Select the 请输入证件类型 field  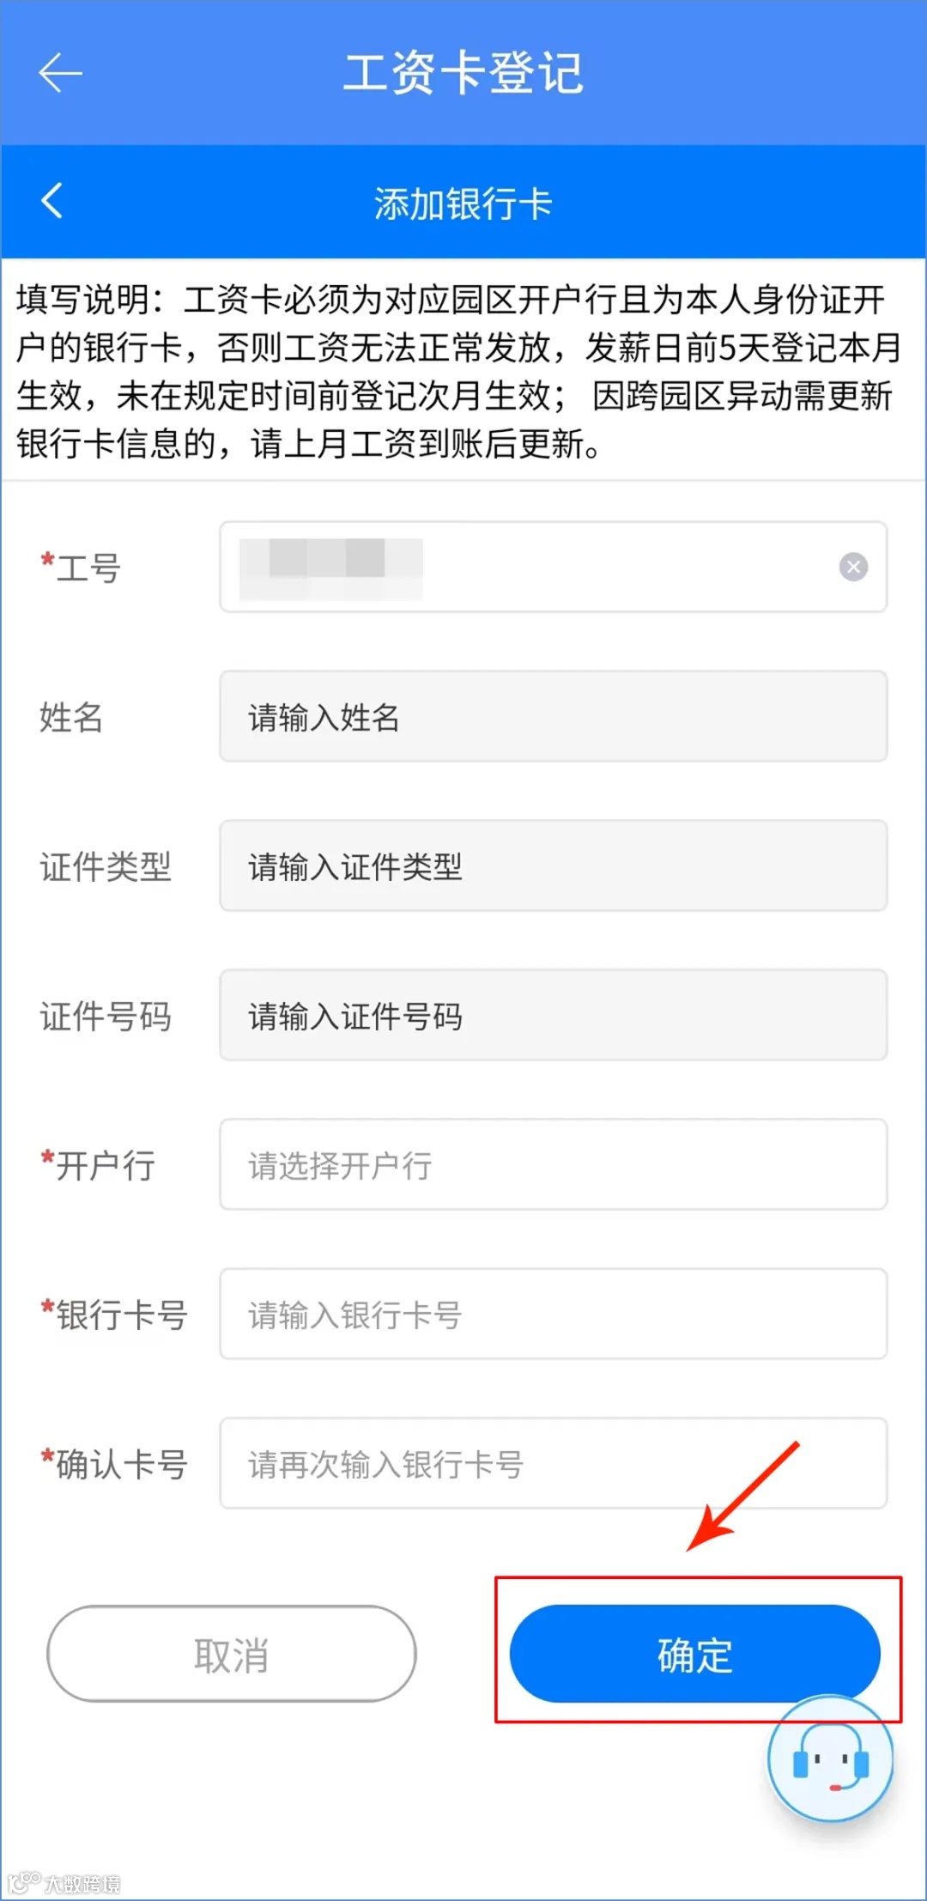(x=553, y=866)
